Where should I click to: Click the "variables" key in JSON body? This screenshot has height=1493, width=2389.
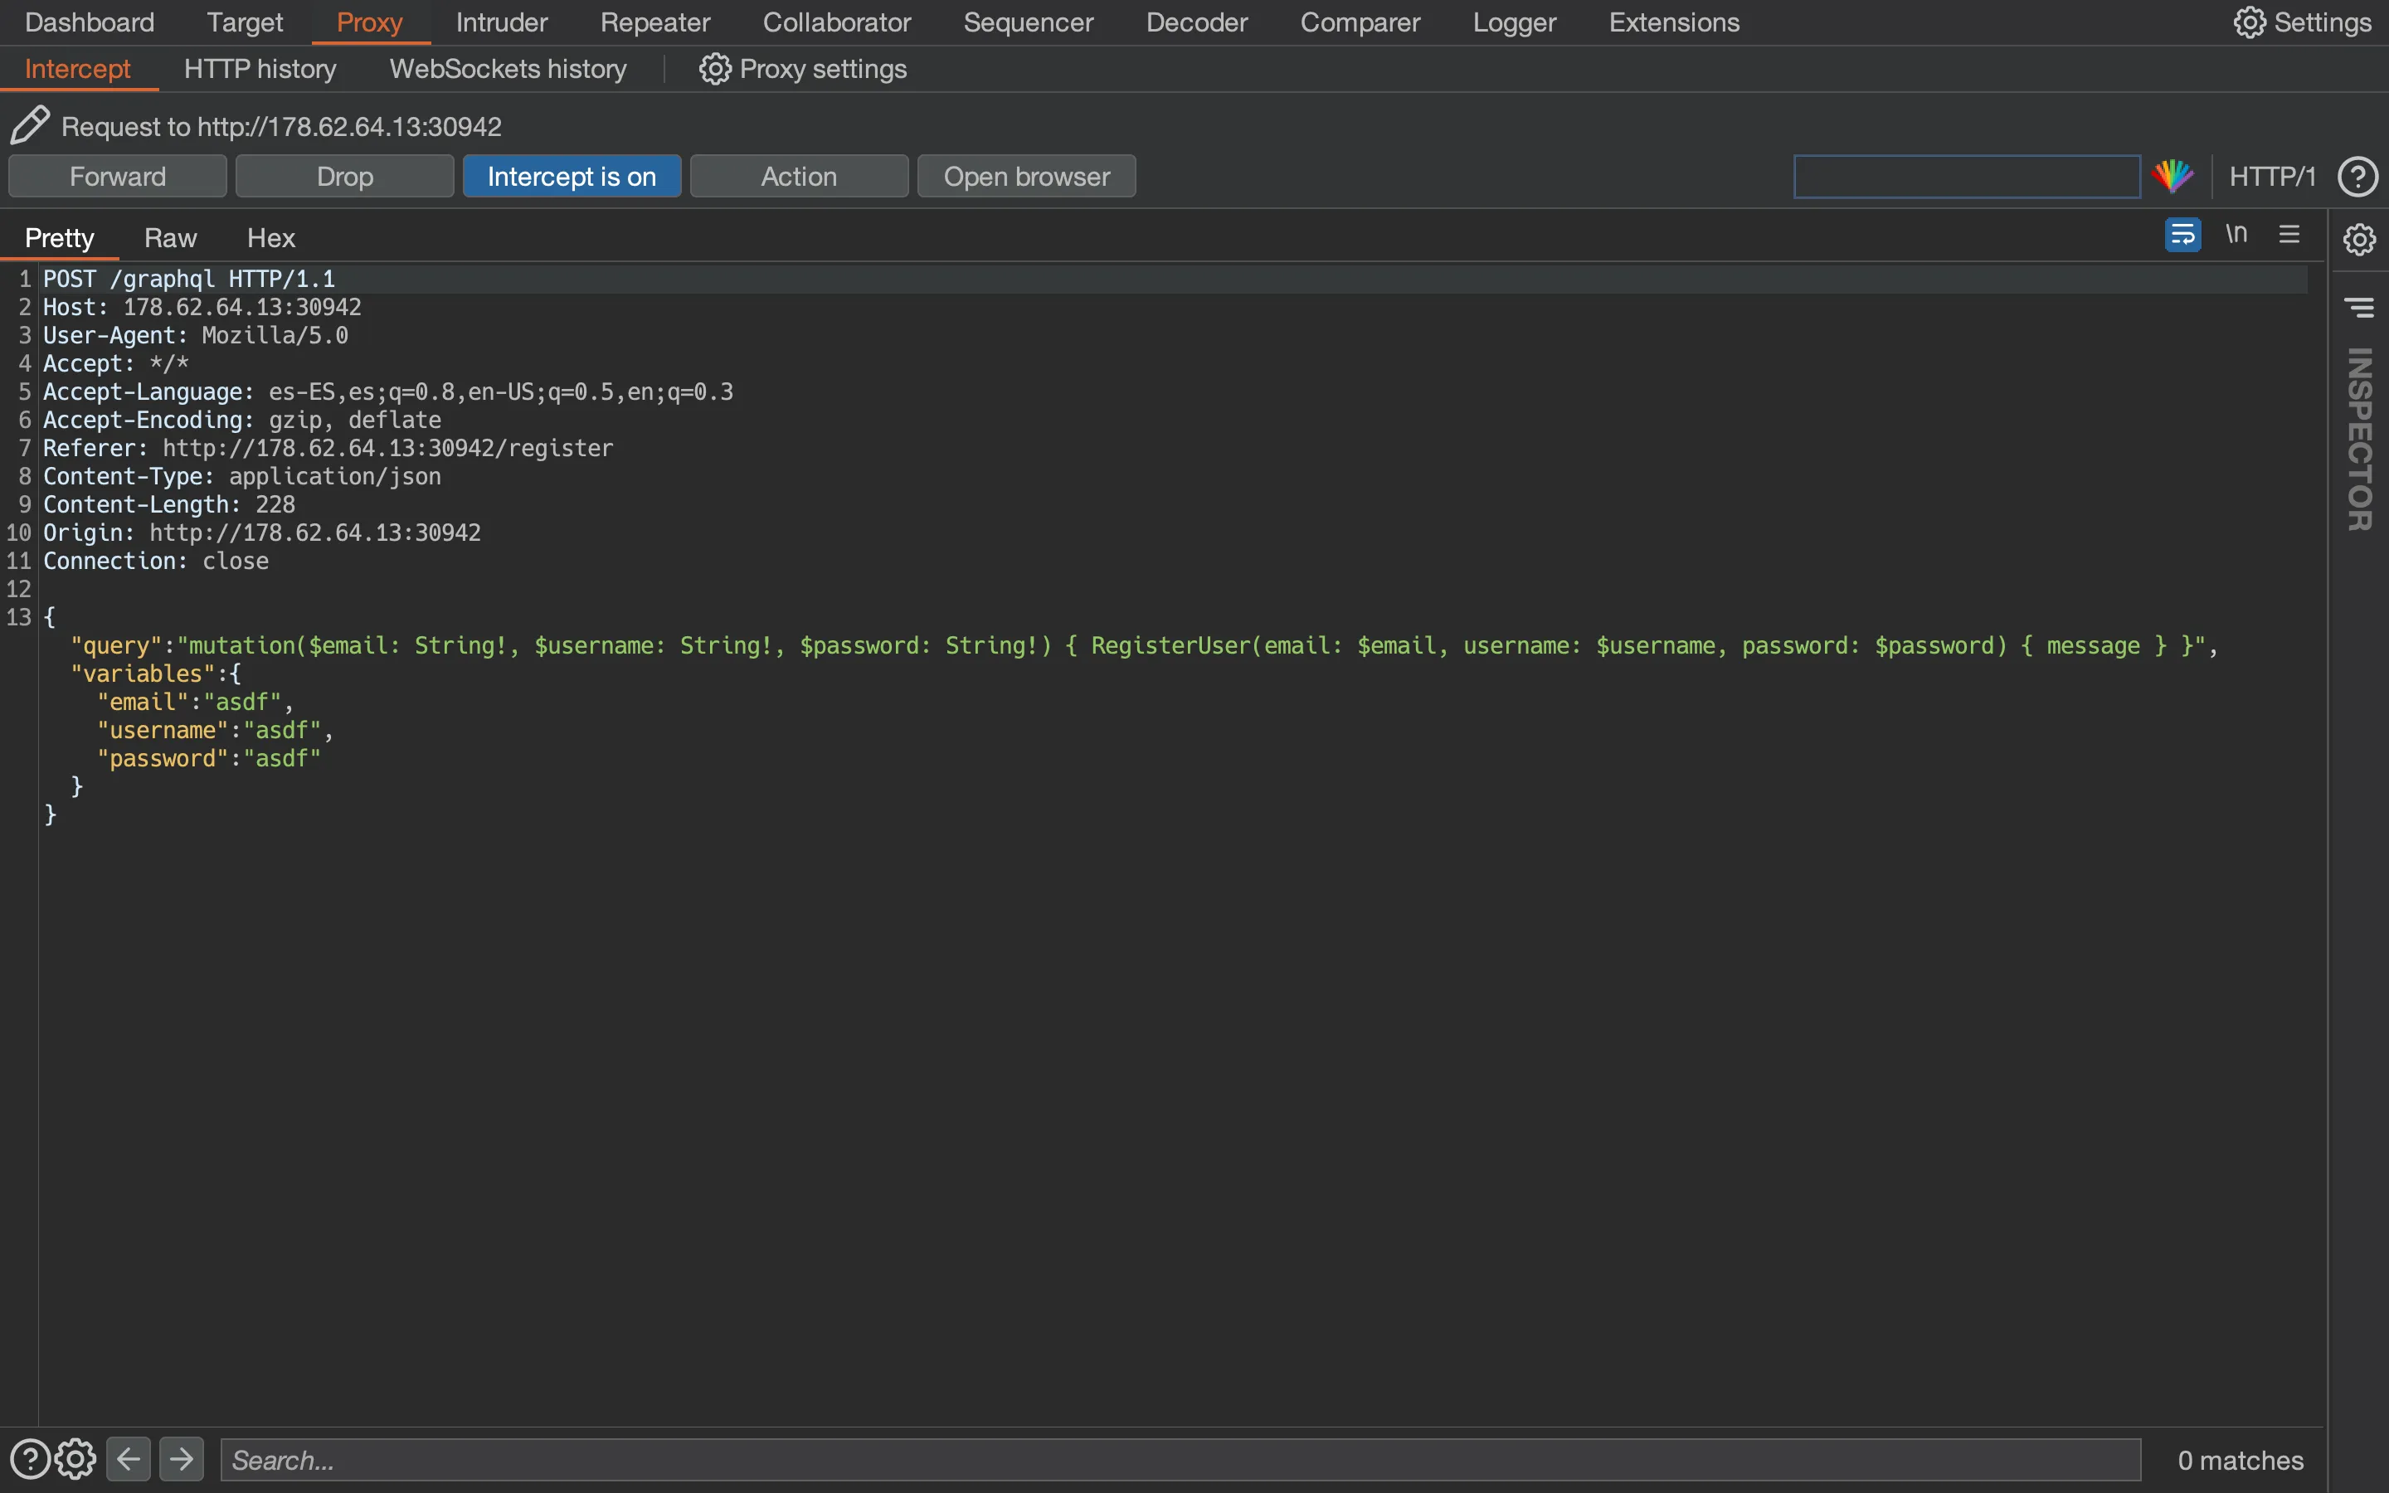click(142, 674)
